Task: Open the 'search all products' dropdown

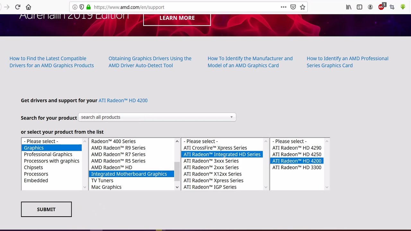Action: coord(157,117)
